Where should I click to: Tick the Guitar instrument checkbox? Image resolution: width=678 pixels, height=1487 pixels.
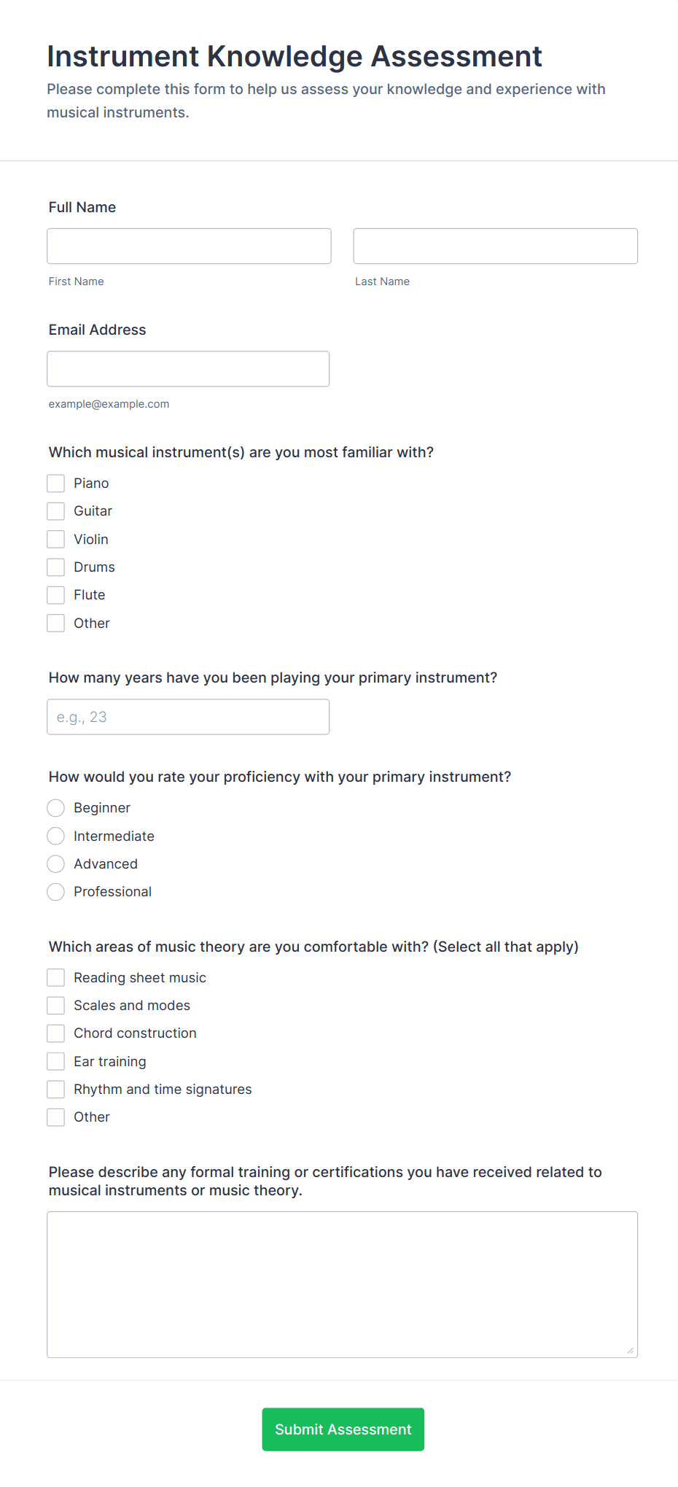56,511
